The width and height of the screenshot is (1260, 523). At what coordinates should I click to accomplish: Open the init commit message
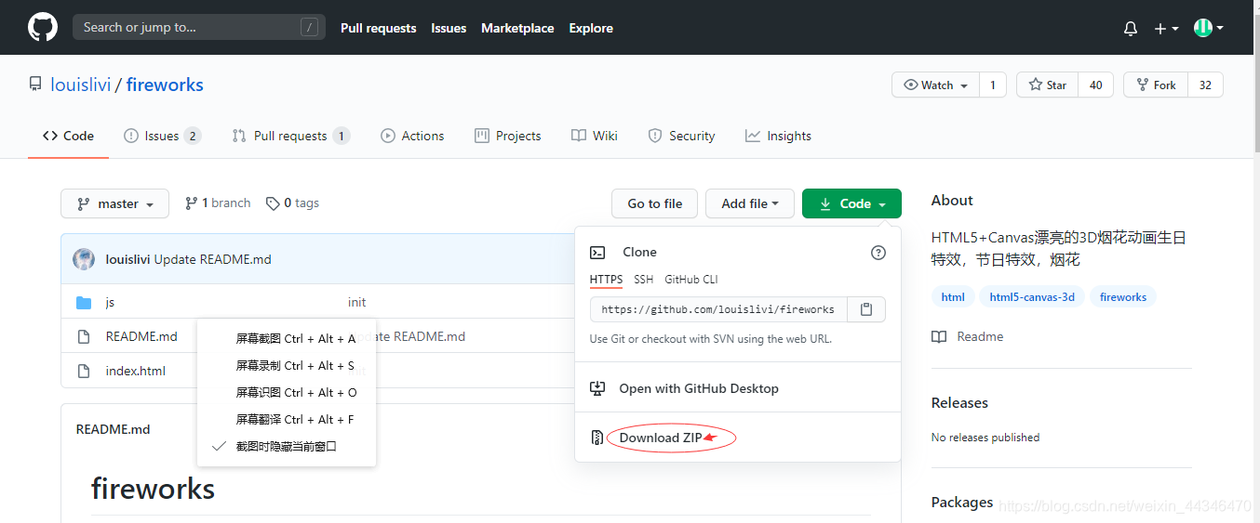coord(357,302)
